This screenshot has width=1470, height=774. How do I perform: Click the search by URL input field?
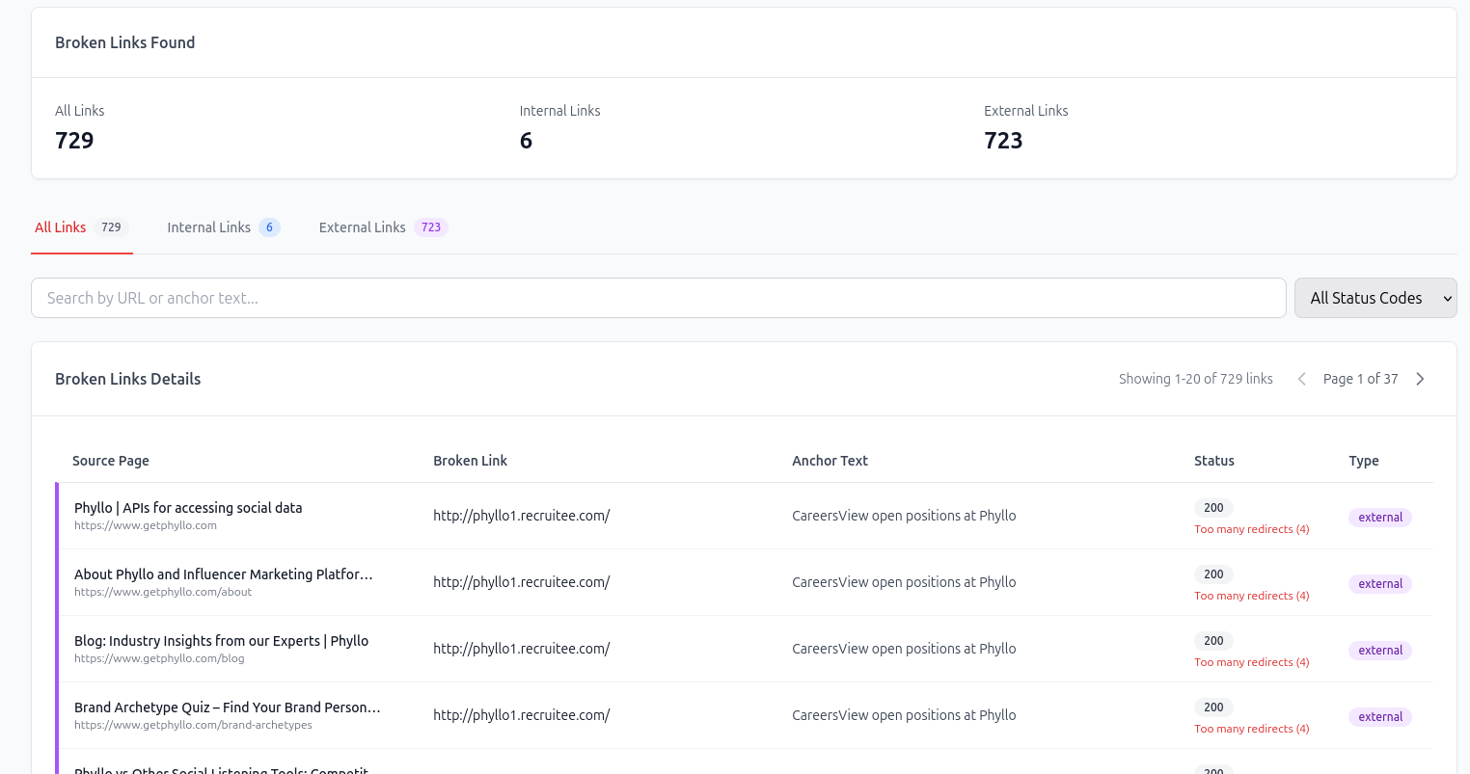(x=659, y=298)
